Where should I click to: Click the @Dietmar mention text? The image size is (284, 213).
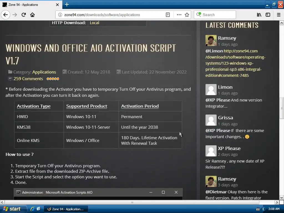[x=216, y=192]
